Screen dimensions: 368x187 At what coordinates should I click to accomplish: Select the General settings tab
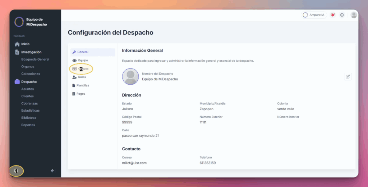pyautogui.click(x=83, y=52)
